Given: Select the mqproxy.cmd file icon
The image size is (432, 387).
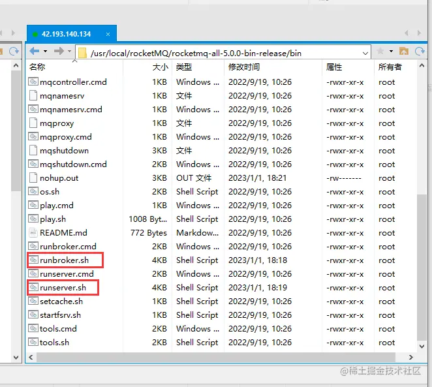Looking at the screenshot, I should pos(33,136).
